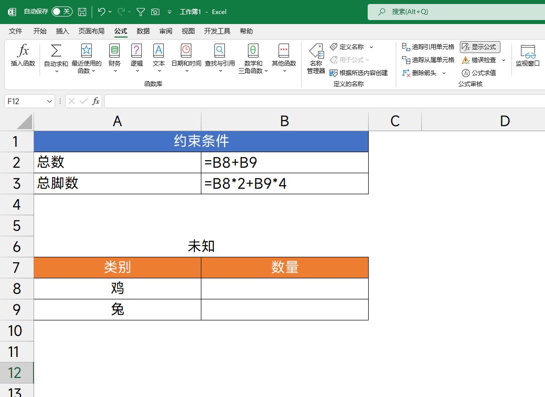
Task: Select cell with formula =B8*2+B9*4
Action: pyautogui.click(x=285, y=183)
